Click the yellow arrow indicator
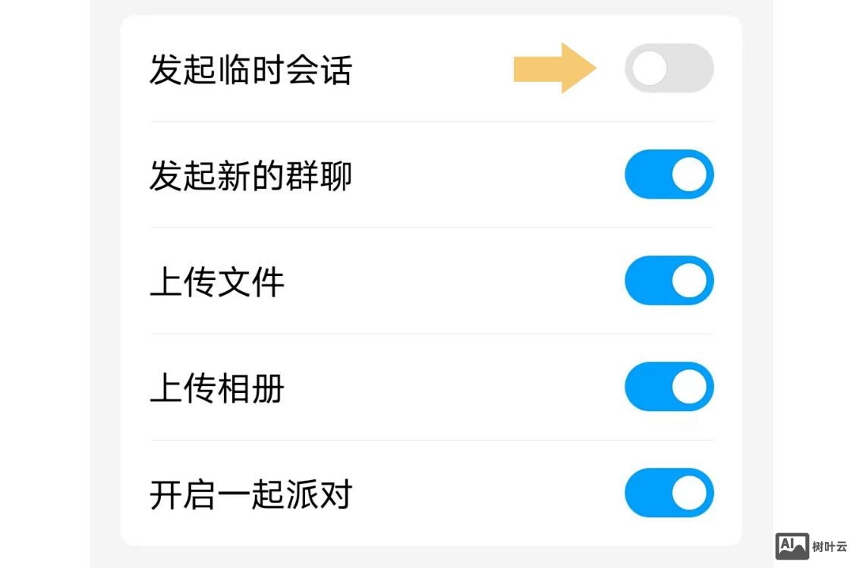 pyautogui.click(x=555, y=68)
